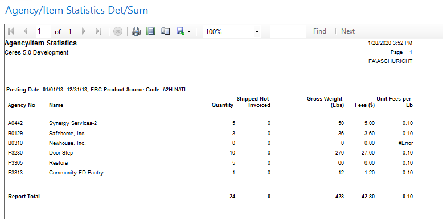Click the current page number field
The width and height of the screenshot is (443, 219).
coord(43,31)
